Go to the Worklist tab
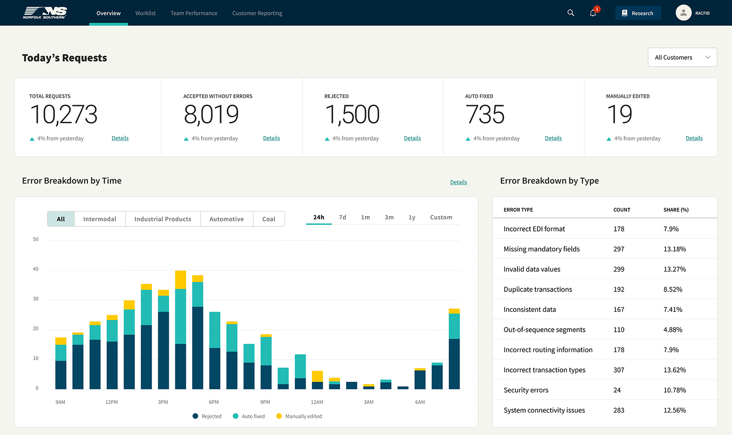 point(145,13)
